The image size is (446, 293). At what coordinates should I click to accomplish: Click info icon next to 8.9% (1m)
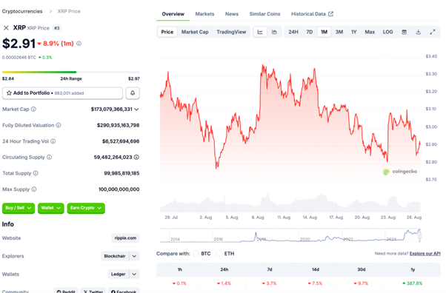pyautogui.click(x=79, y=44)
